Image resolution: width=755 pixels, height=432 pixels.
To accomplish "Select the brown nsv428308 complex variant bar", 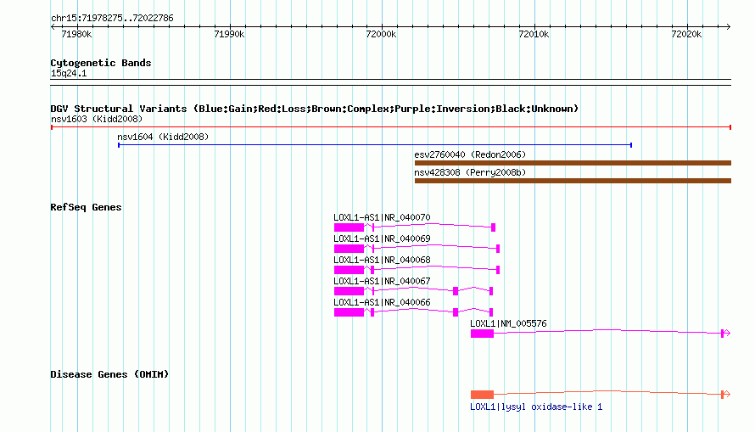I will [x=573, y=181].
